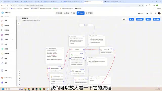Open the Interface node more options

82,49
